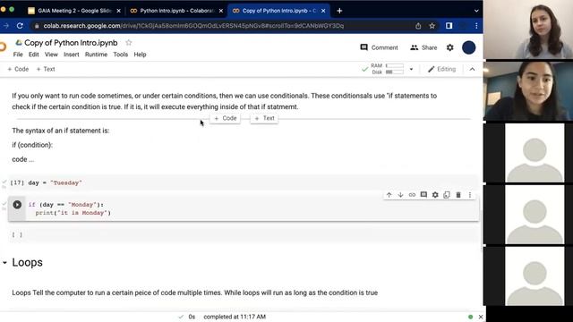
Task: Open Chrome three-dot menu
Action: pyautogui.click(x=476, y=26)
